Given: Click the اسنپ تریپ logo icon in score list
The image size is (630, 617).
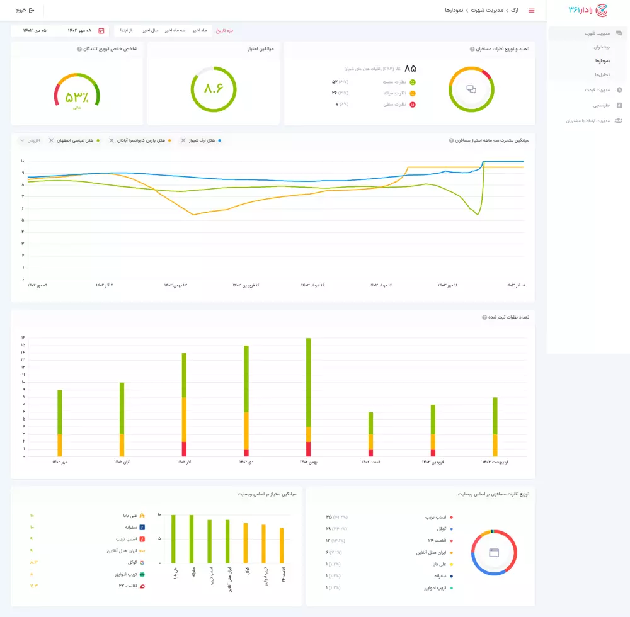Looking at the screenshot, I should (142, 539).
